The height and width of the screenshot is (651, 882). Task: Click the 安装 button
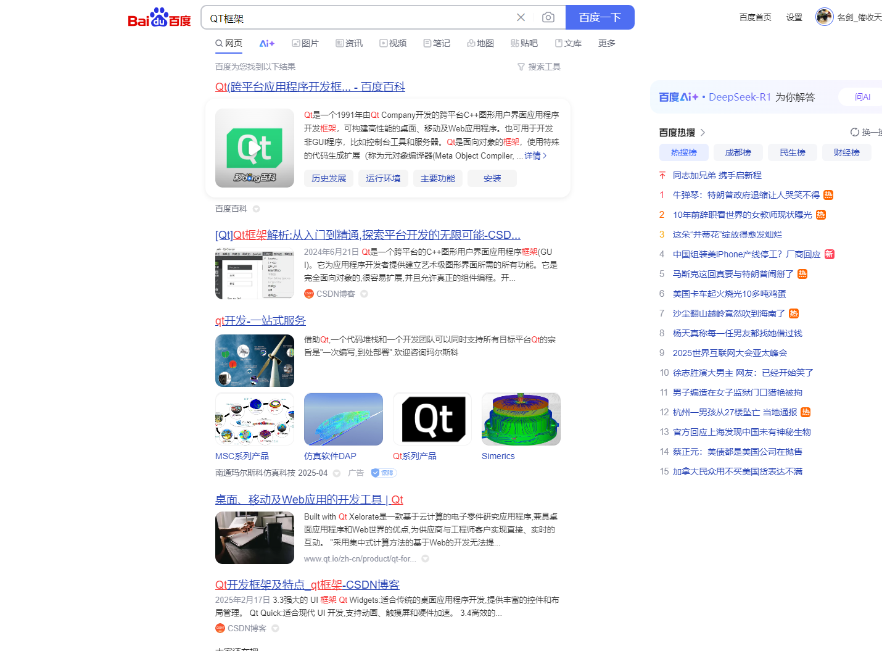click(x=492, y=178)
